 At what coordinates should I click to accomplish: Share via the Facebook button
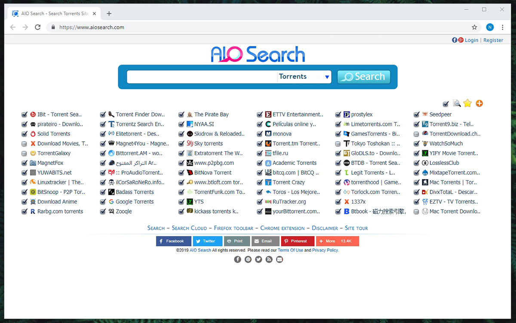pos(174,241)
